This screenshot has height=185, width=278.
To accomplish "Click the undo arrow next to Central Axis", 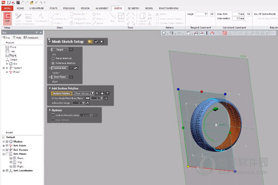I will (x=76, y=68).
